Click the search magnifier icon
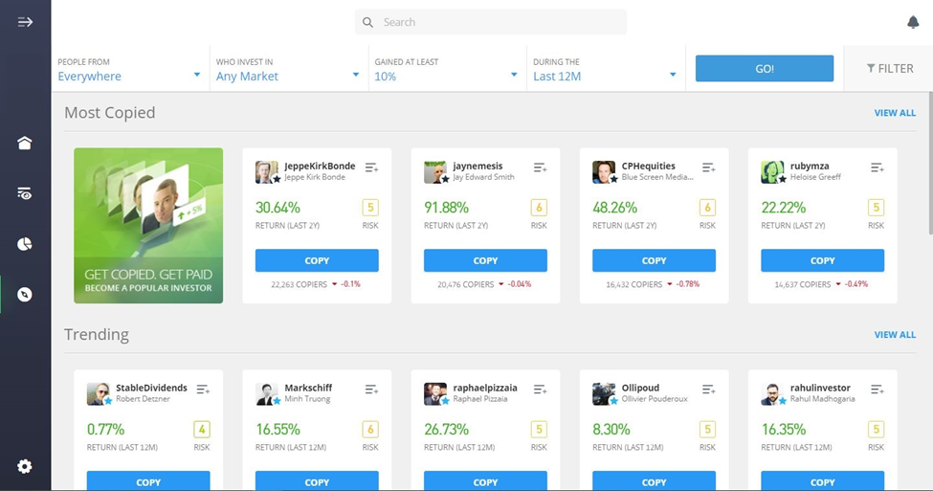 coord(367,22)
